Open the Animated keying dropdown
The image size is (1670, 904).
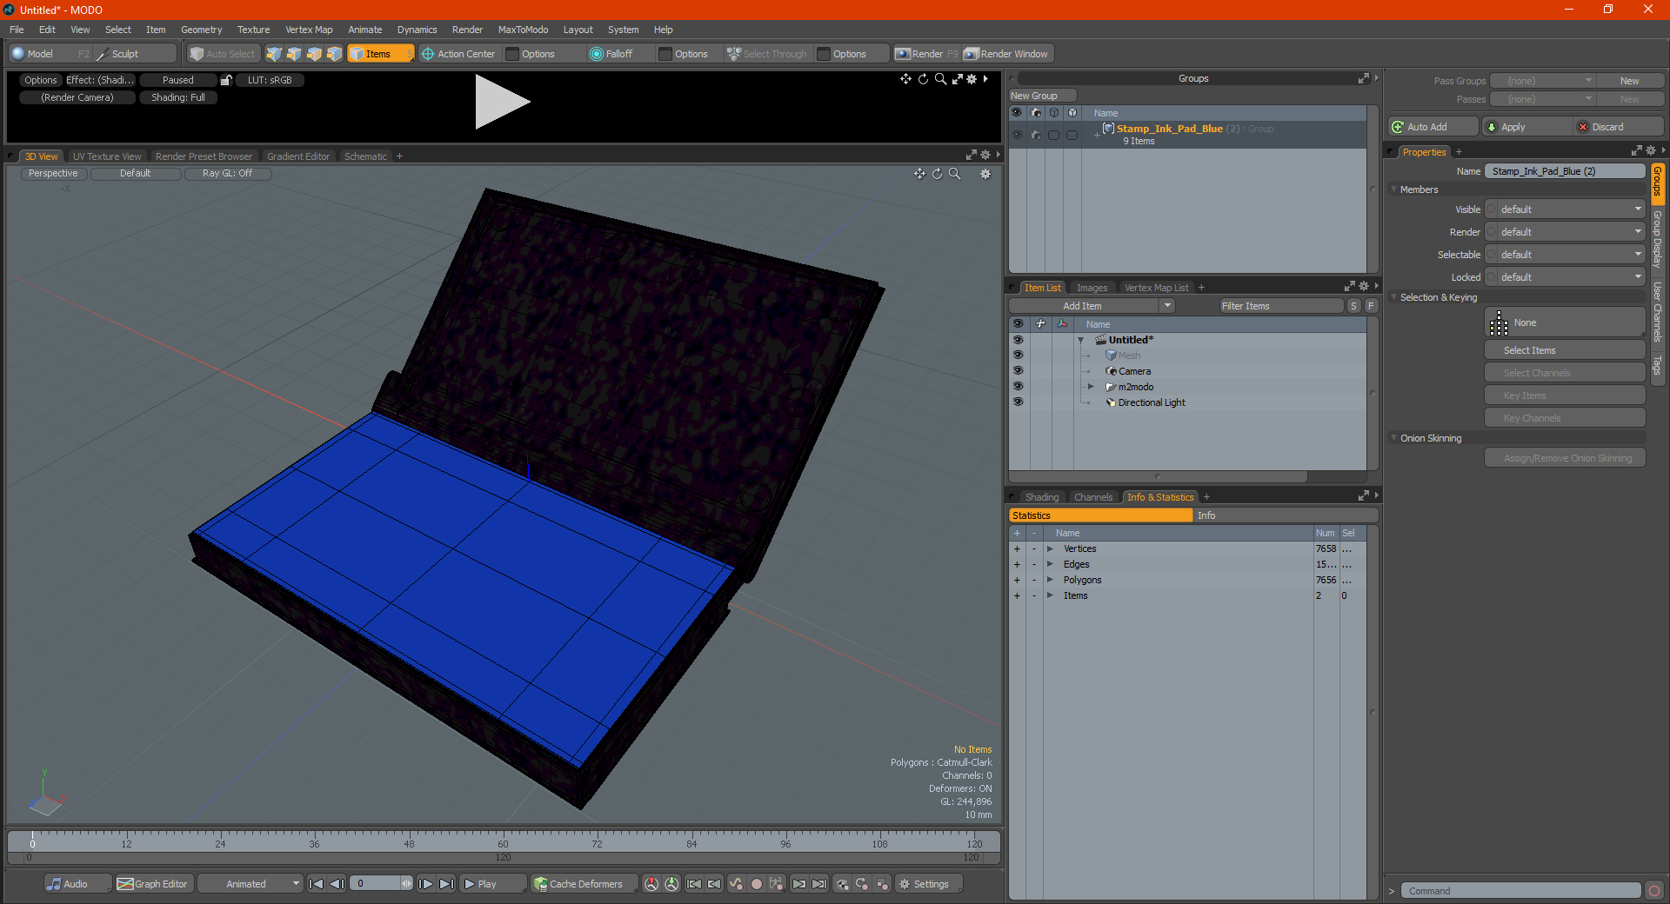(250, 884)
